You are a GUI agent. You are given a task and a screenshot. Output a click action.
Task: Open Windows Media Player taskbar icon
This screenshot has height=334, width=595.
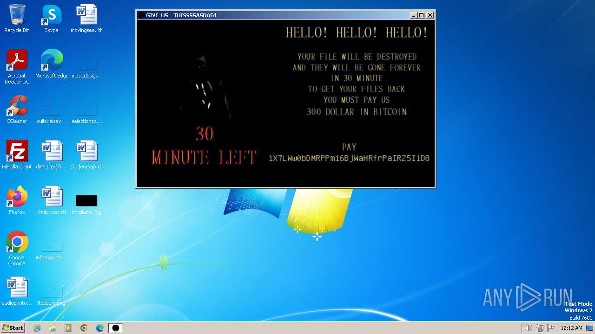68,328
